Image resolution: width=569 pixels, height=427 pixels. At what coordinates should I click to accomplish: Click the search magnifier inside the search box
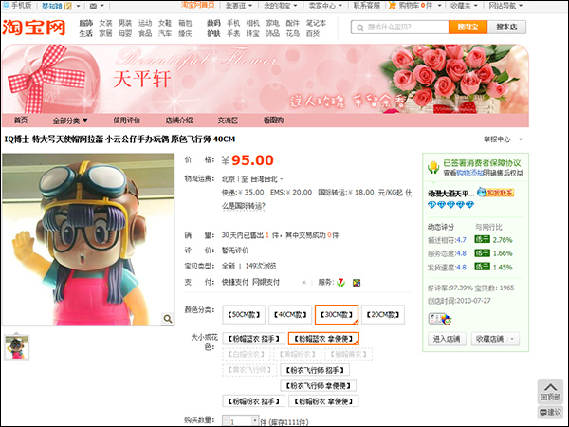(360, 28)
